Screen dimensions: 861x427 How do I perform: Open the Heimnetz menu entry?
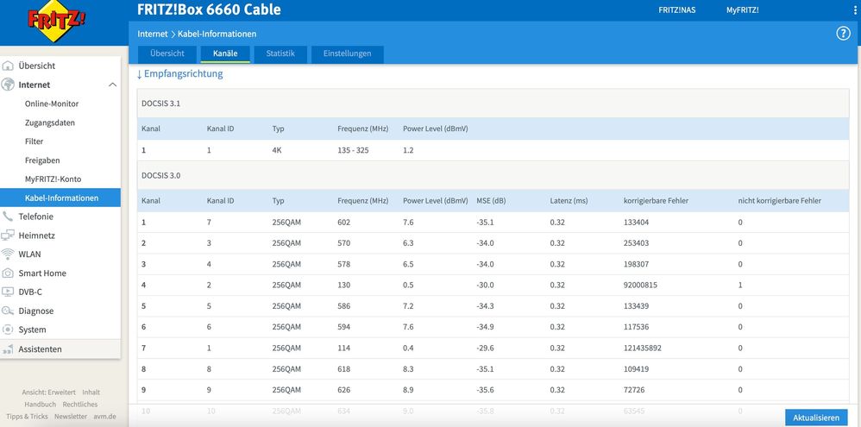[x=37, y=235]
